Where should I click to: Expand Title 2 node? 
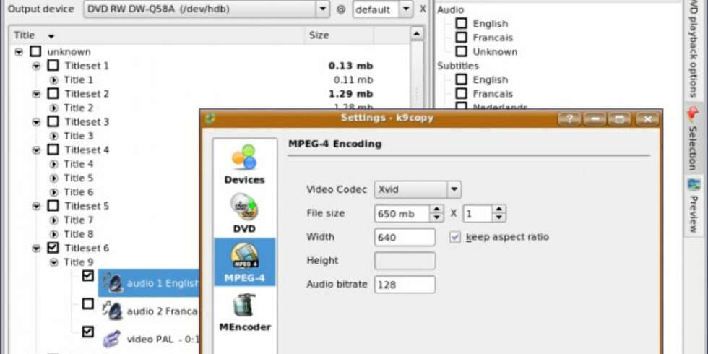(53, 108)
